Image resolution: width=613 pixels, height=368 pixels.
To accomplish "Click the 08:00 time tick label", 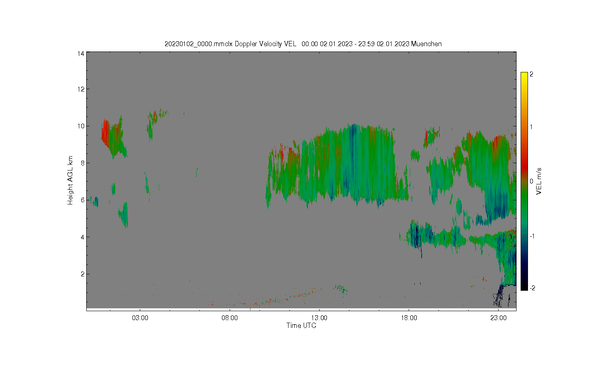I will point(230,318).
